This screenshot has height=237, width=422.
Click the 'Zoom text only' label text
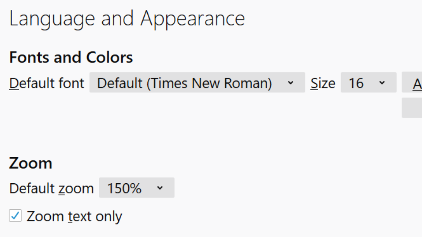[x=74, y=216]
